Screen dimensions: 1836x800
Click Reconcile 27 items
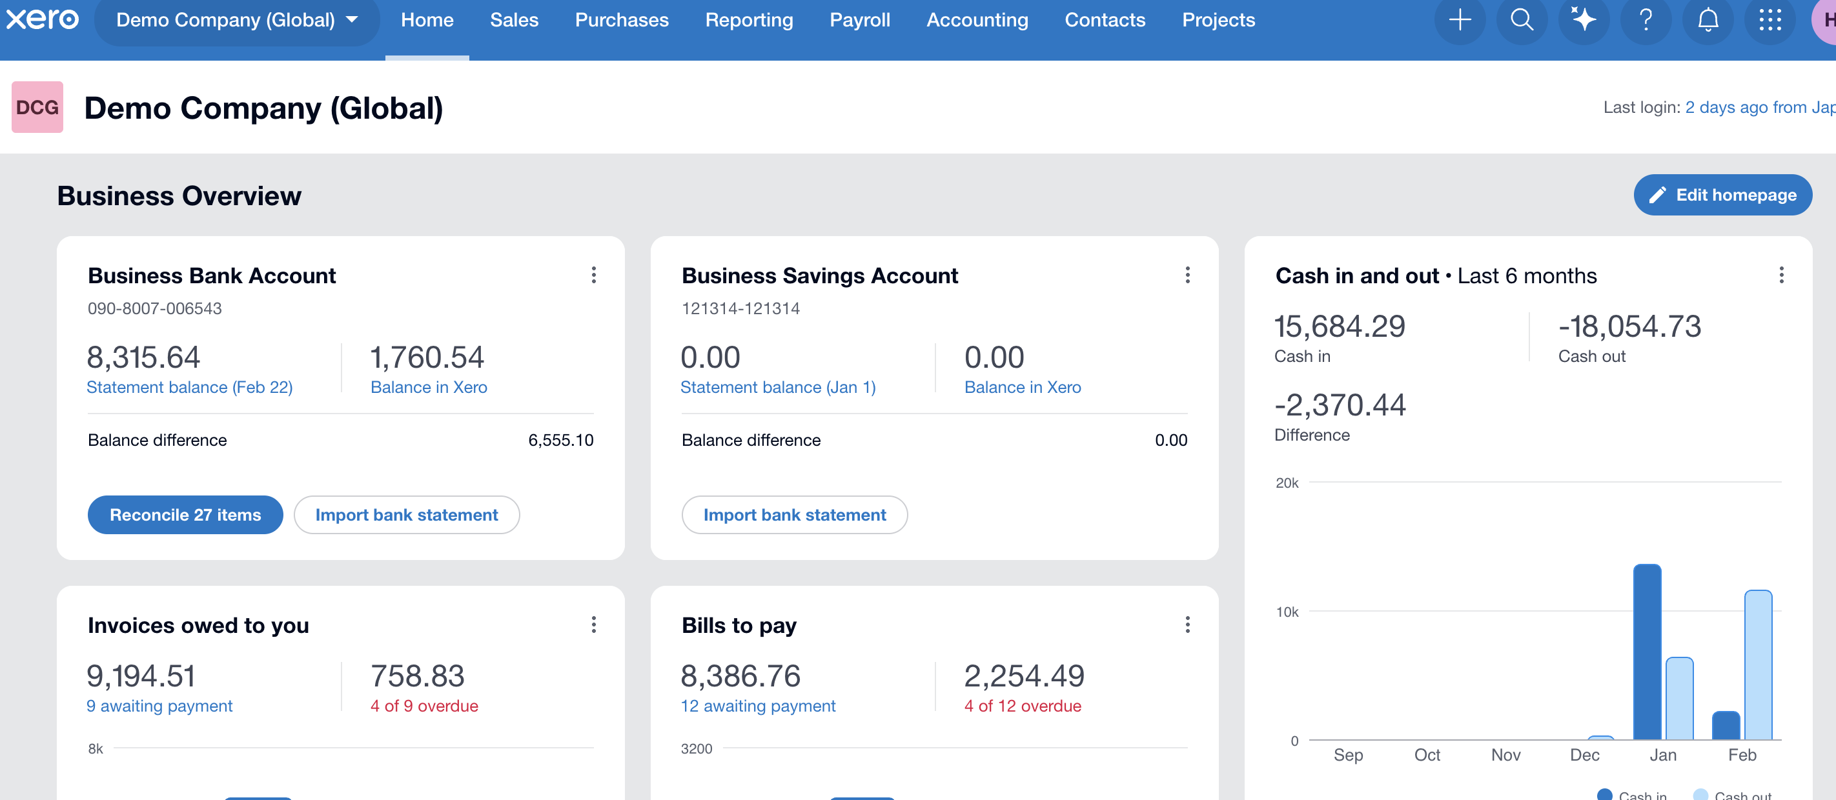tap(185, 514)
